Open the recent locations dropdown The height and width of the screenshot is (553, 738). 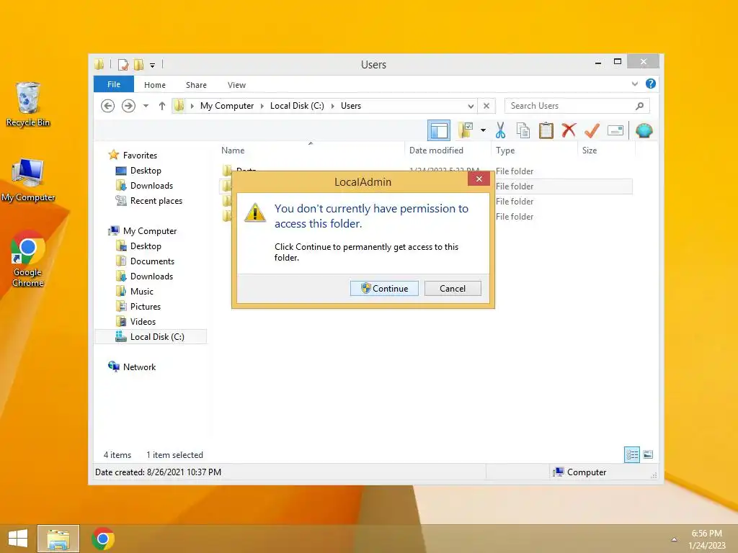[146, 106]
